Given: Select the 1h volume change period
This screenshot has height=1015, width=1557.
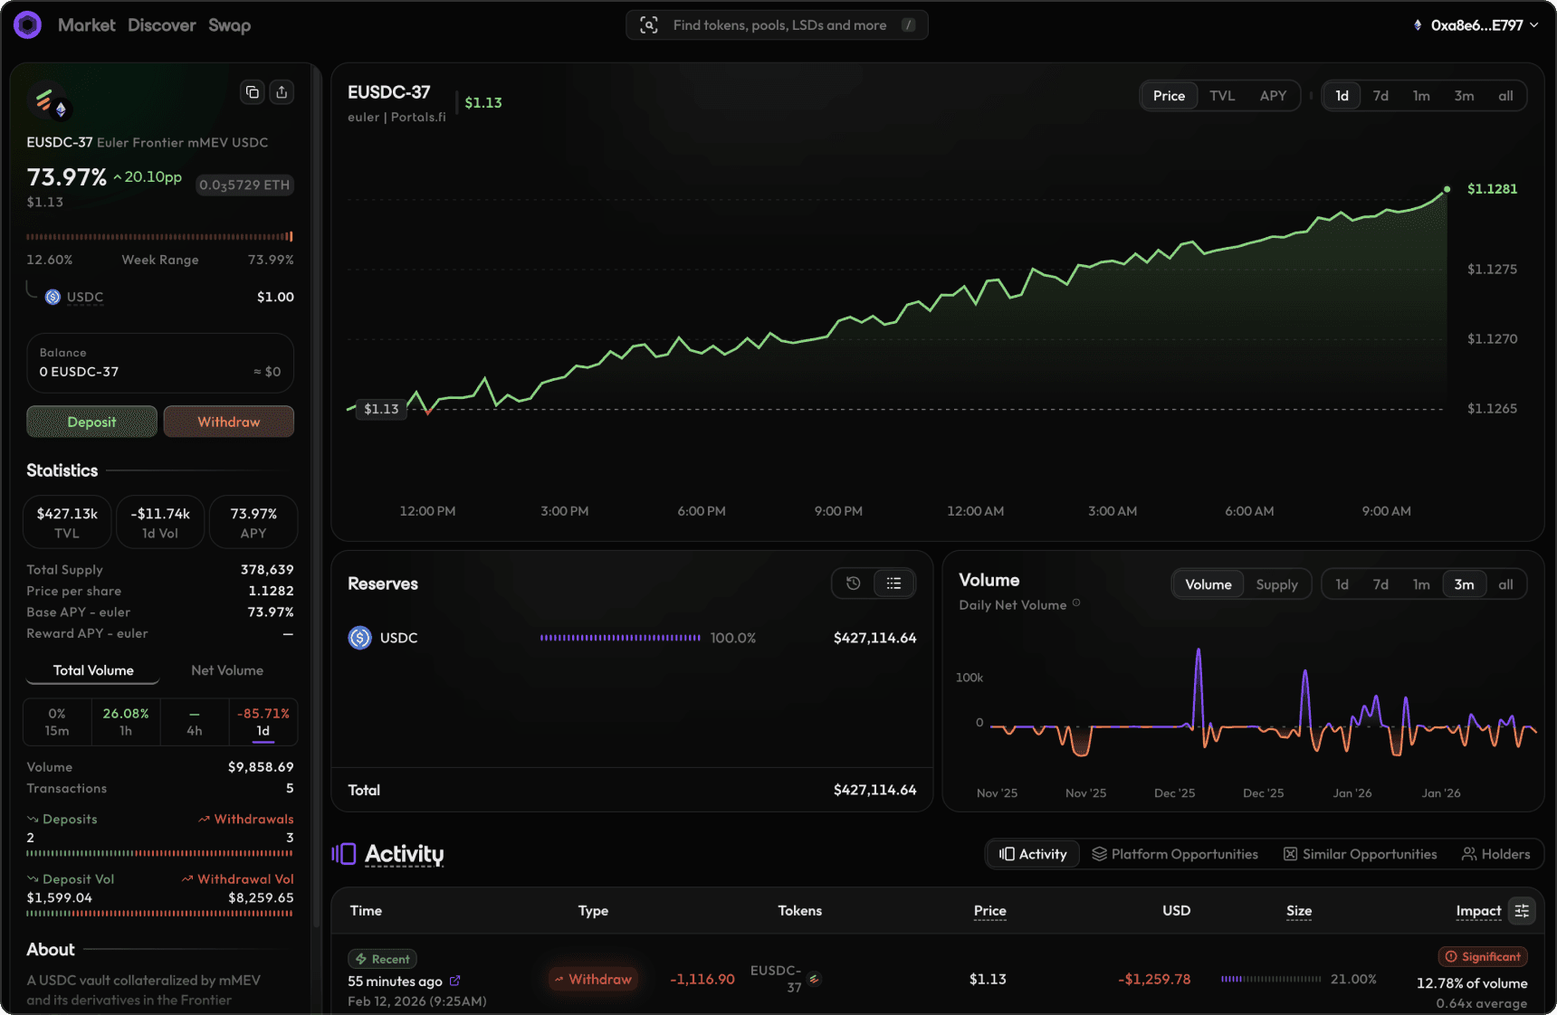Looking at the screenshot, I should point(126,722).
